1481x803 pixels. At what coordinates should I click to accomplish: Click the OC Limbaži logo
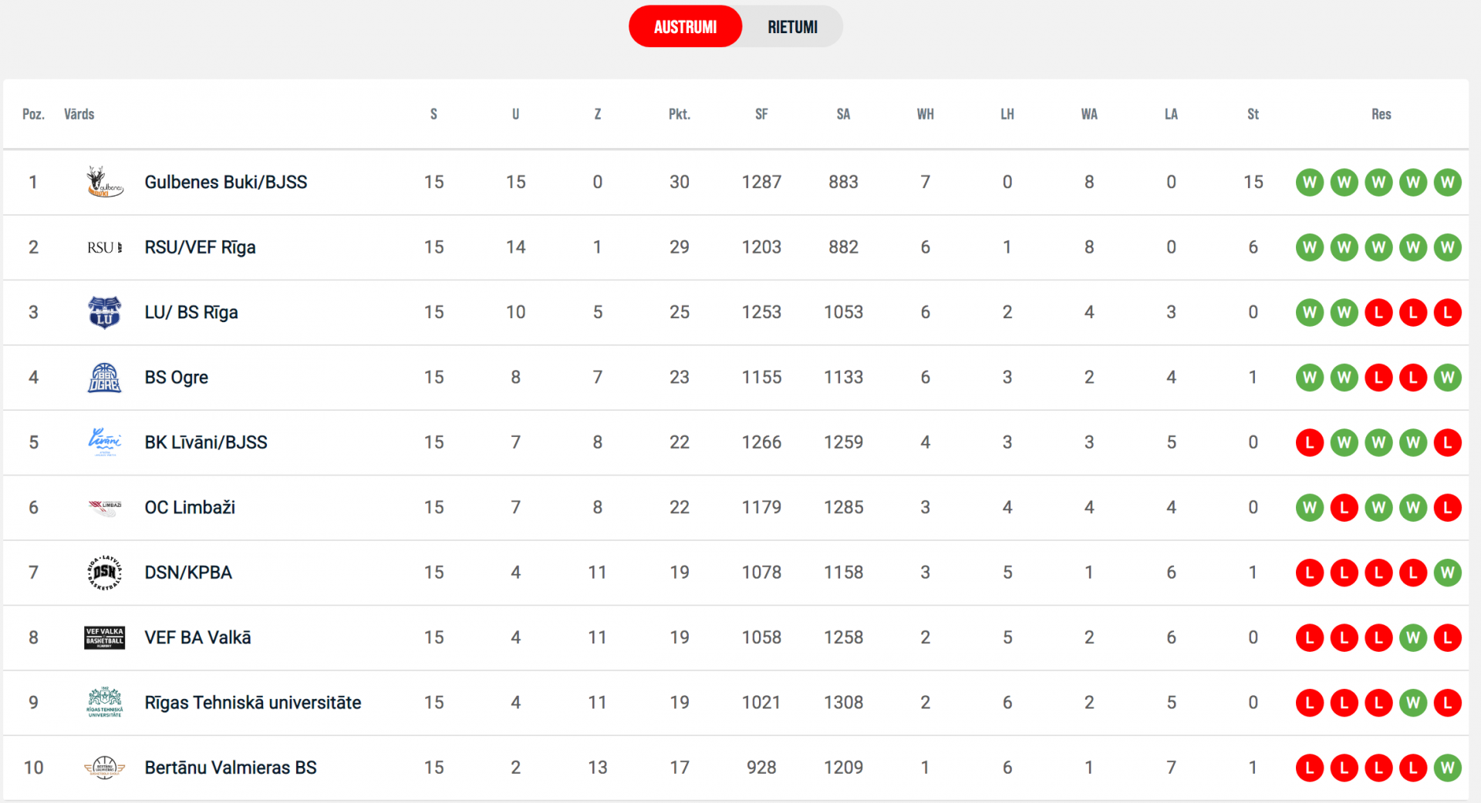[x=104, y=506]
